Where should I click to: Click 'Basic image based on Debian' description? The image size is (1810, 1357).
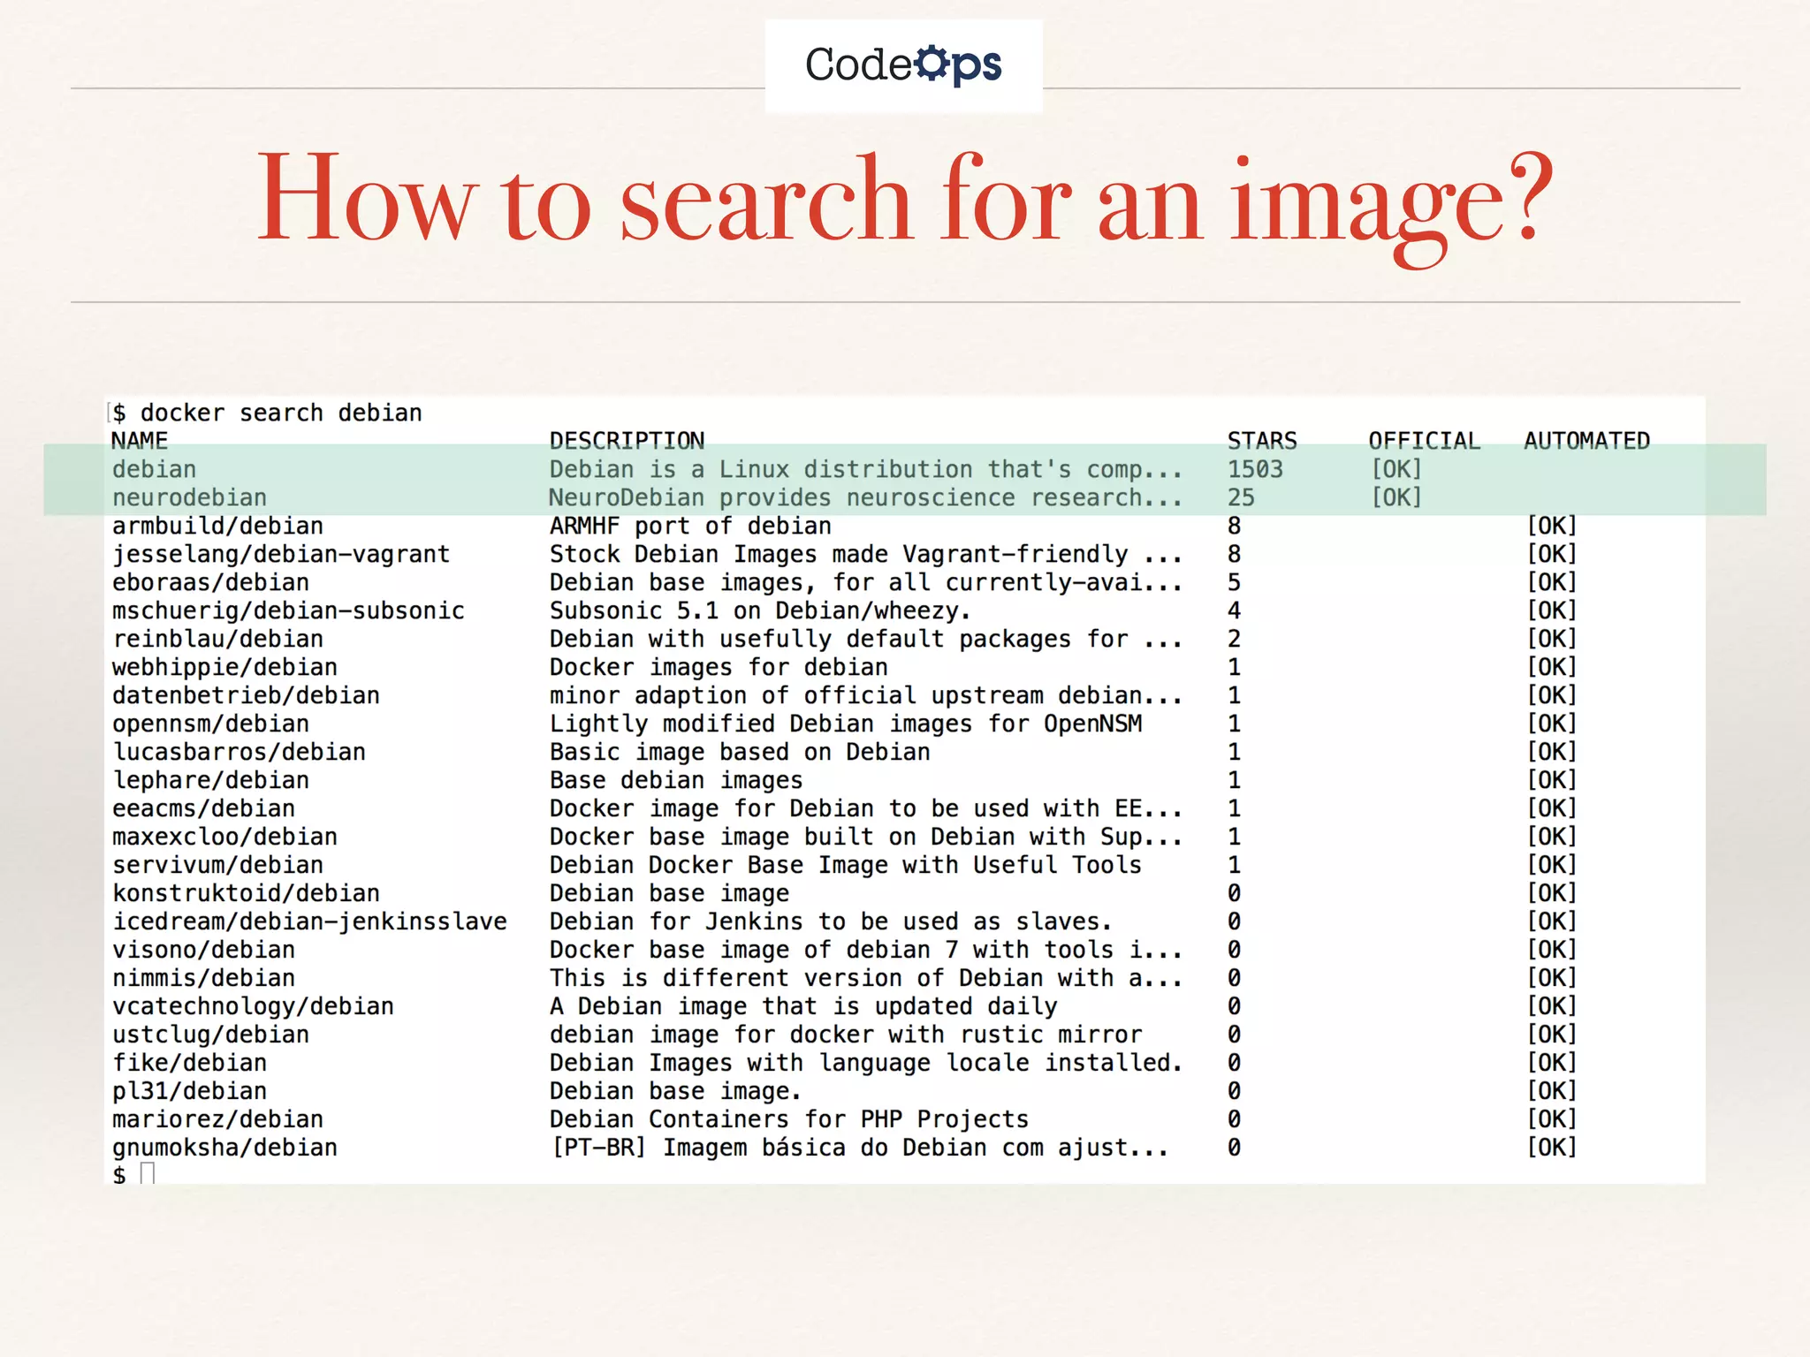pos(740,752)
